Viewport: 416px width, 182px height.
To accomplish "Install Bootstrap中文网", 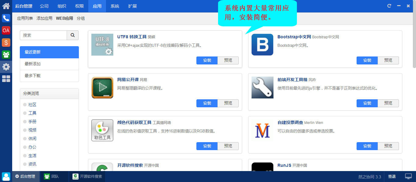I will click(x=367, y=60).
